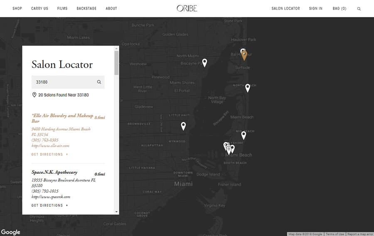374x236 pixels.
Task: Get directions to Elle Air Blowdry and Makeup Bar
Action: coord(49,155)
